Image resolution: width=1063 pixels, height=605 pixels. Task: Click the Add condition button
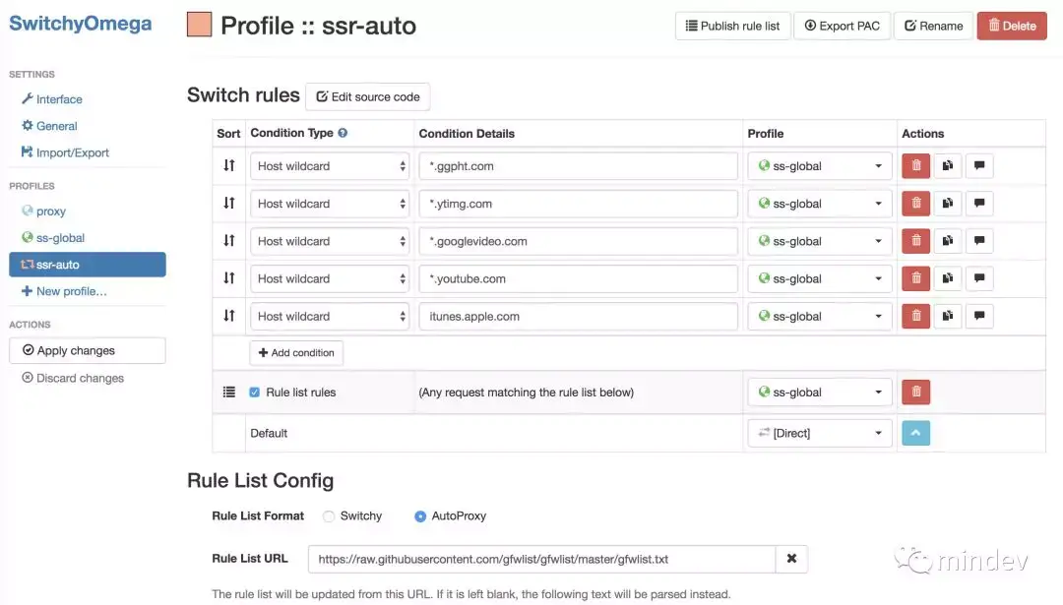pos(296,352)
